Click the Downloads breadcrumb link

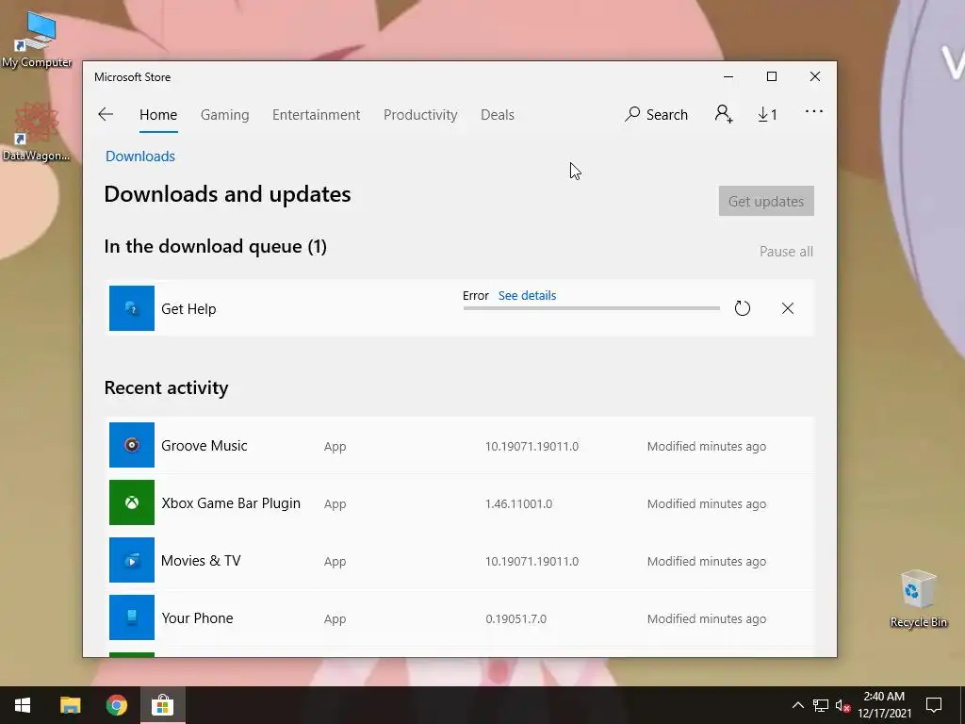tap(140, 156)
